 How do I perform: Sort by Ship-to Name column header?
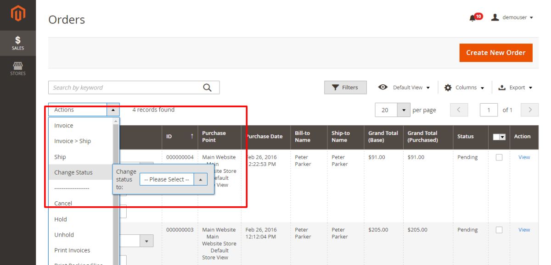tap(345, 137)
